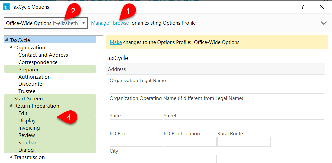Click the Manage link
332x163 pixels.
click(x=100, y=23)
